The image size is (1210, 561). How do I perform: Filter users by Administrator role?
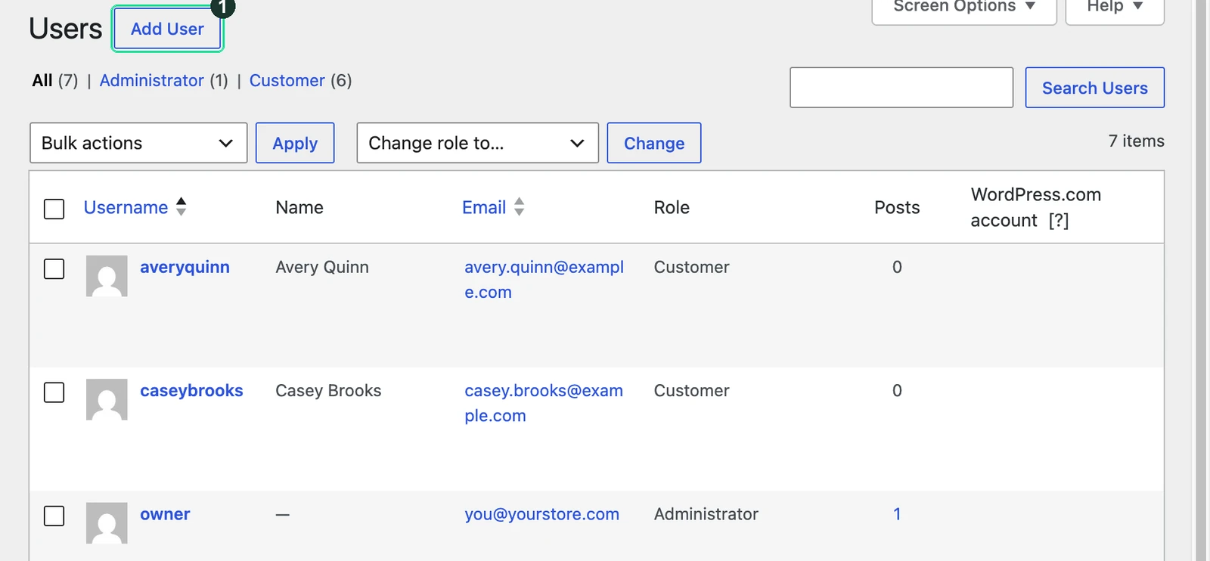pyautogui.click(x=151, y=80)
